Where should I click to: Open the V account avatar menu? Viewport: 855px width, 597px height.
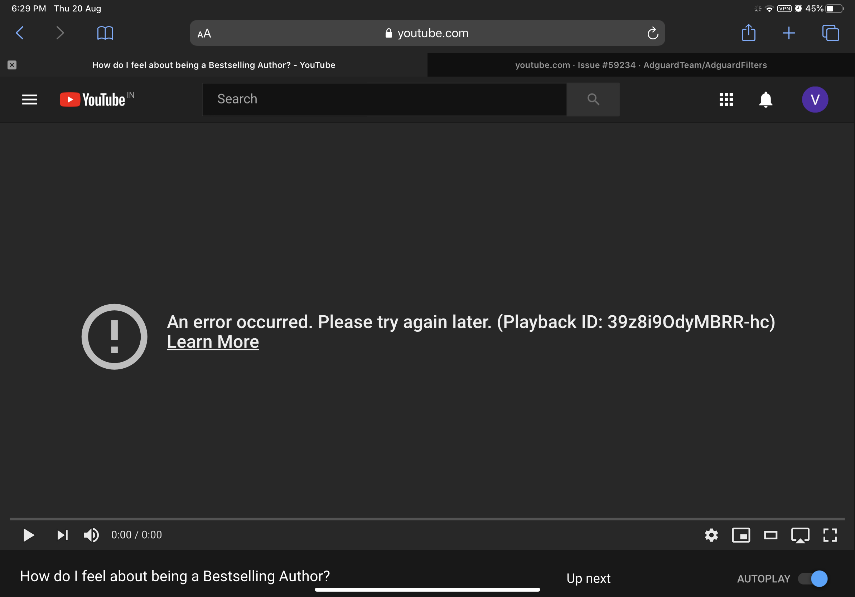point(815,99)
